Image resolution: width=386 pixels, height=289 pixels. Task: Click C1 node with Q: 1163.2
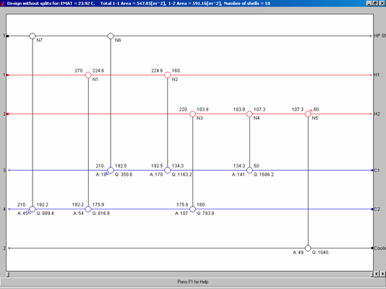(168, 170)
